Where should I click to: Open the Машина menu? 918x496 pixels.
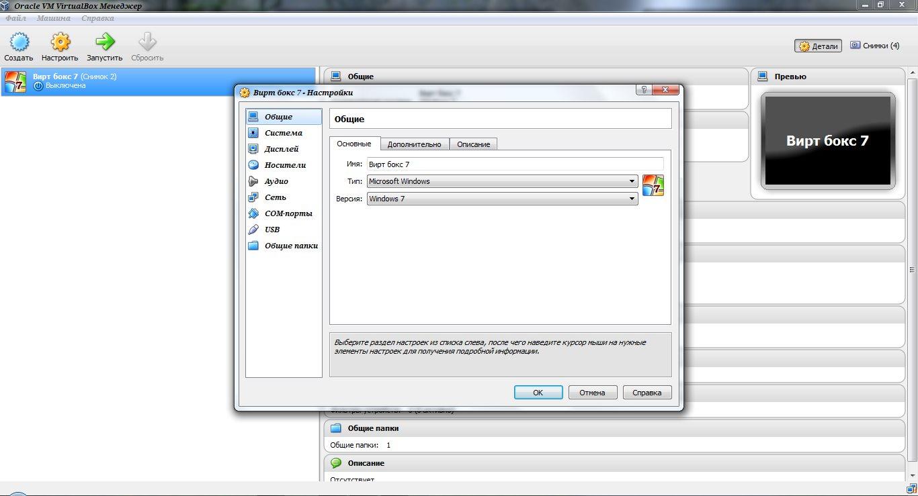tap(54, 18)
